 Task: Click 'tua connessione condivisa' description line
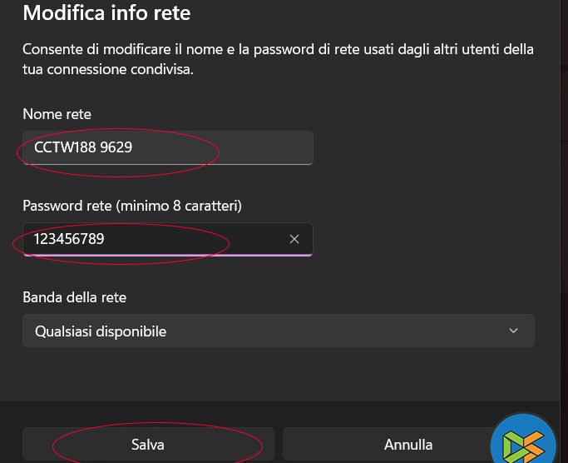pos(108,69)
